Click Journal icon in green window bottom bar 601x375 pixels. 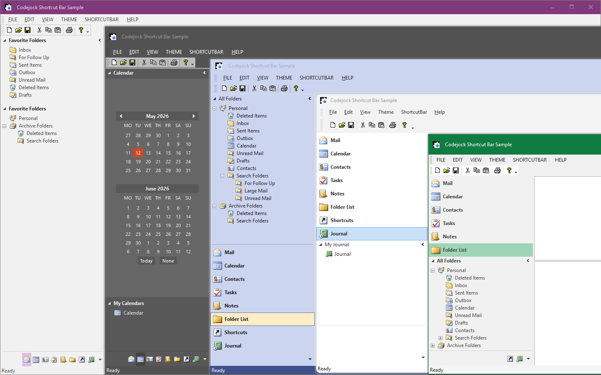click(x=520, y=359)
